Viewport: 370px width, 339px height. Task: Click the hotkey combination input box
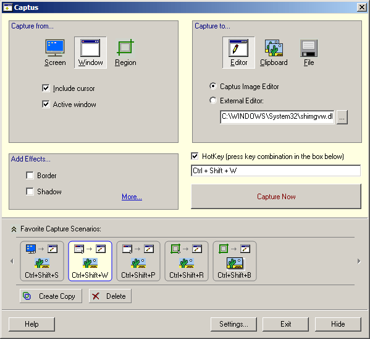pos(275,171)
